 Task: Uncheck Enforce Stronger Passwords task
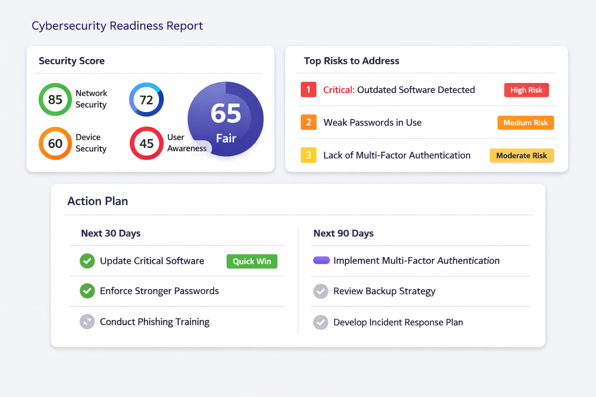pos(87,291)
